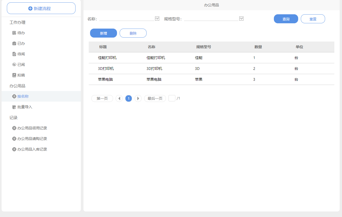Open 办公用品领用记录 in sidebar
342x217 pixels.
tap(32, 128)
